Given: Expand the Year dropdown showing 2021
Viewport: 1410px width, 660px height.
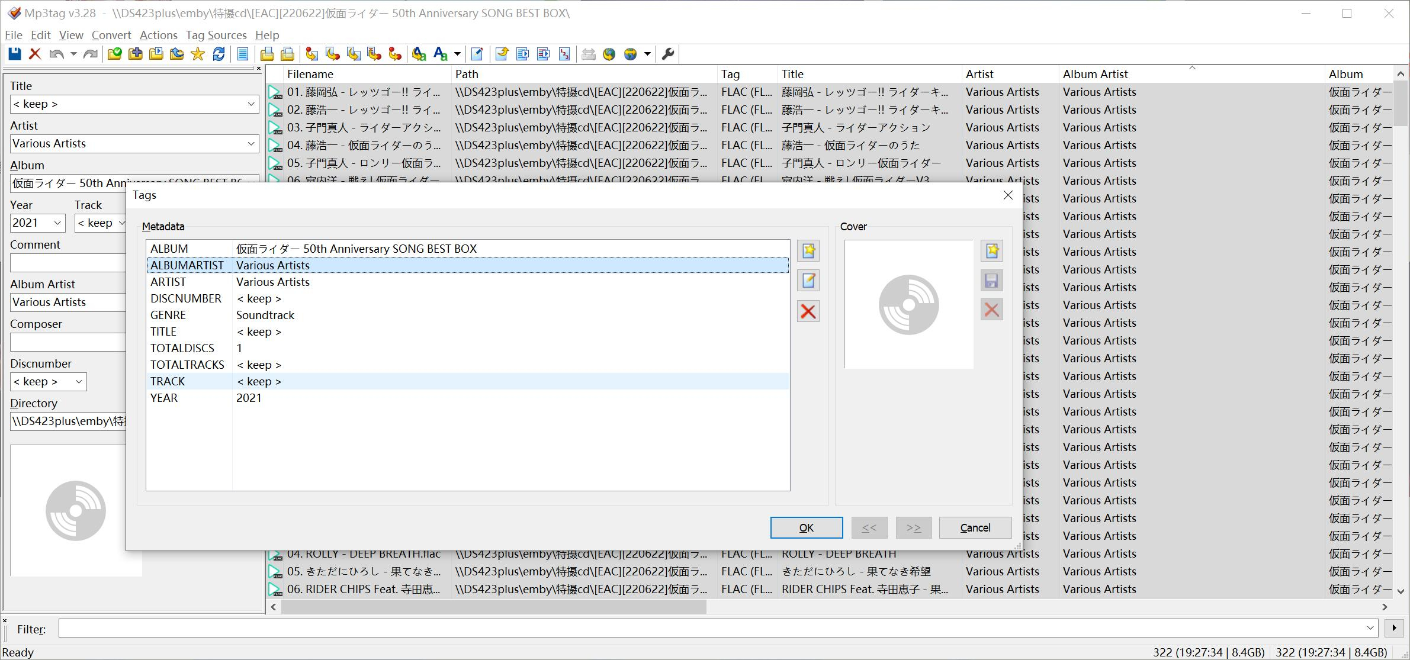Looking at the screenshot, I should pyautogui.click(x=57, y=223).
